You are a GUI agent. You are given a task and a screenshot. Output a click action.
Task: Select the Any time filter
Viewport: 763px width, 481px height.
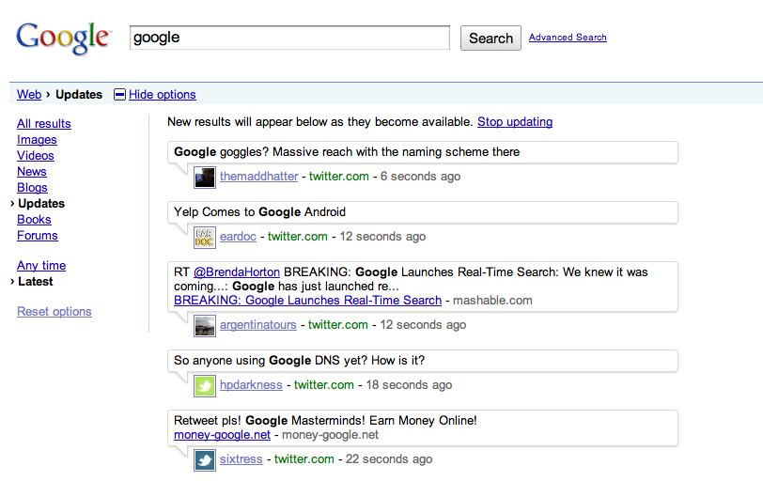pyautogui.click(x=41, y=266)
